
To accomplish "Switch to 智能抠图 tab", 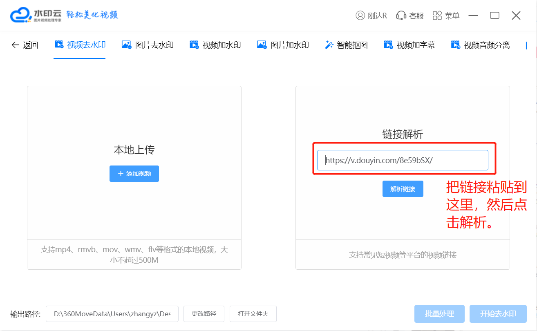I will click(x=346, y=45).
